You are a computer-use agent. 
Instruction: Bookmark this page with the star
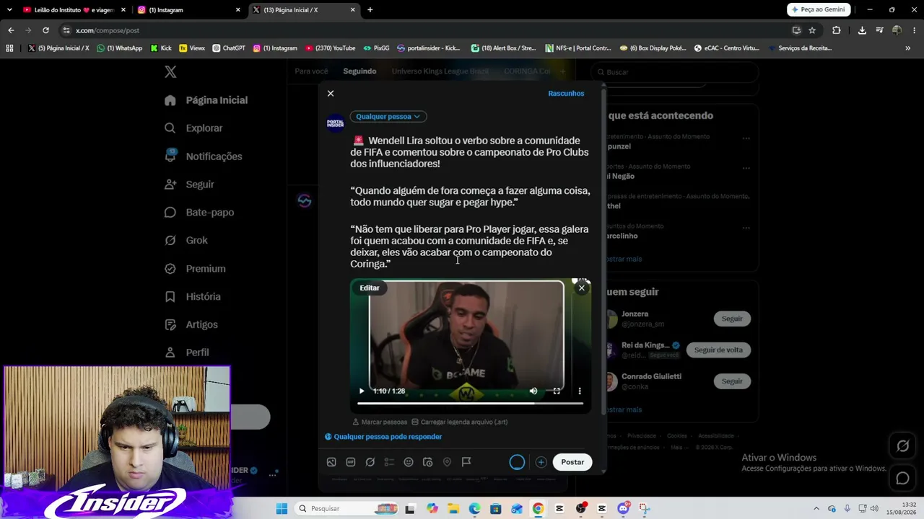812,30
